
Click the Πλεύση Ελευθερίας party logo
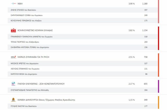[x=14, y=84]
